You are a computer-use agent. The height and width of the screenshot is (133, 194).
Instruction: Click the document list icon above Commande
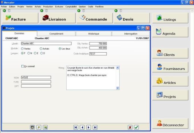point(83,11)
